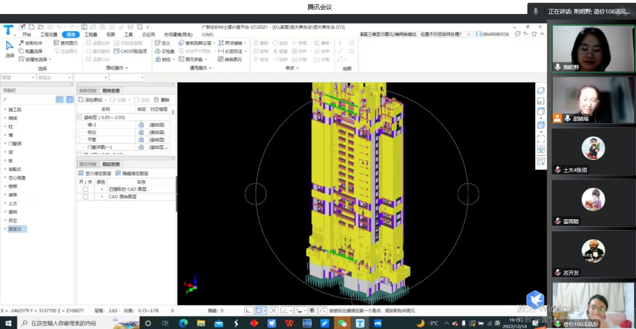Click 批量选择 batch select tool
This screenshot has width=636, height=329.
(x=31, y=51)
